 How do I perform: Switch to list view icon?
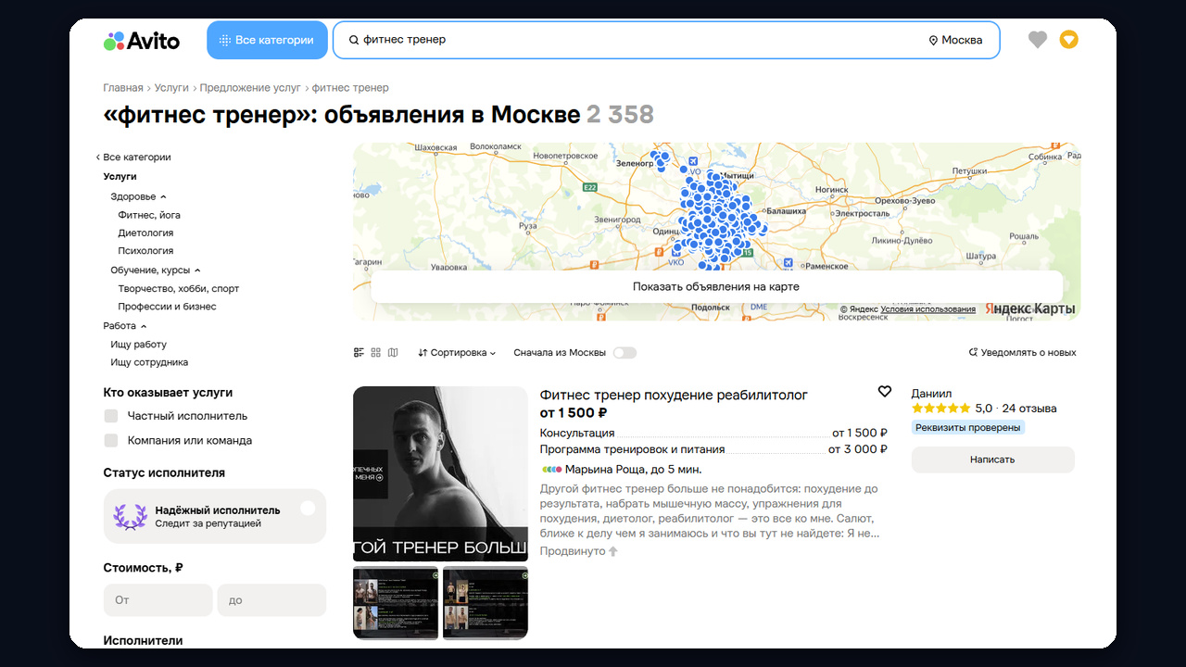[x=360, y=353]
